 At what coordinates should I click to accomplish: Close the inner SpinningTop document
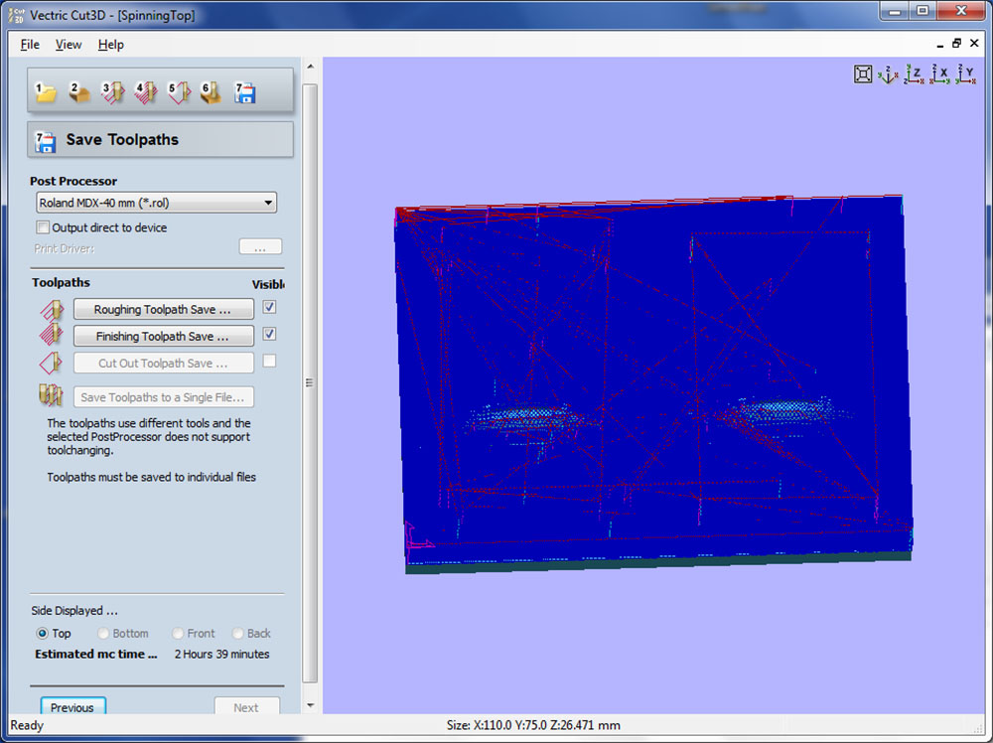[975, 43]
